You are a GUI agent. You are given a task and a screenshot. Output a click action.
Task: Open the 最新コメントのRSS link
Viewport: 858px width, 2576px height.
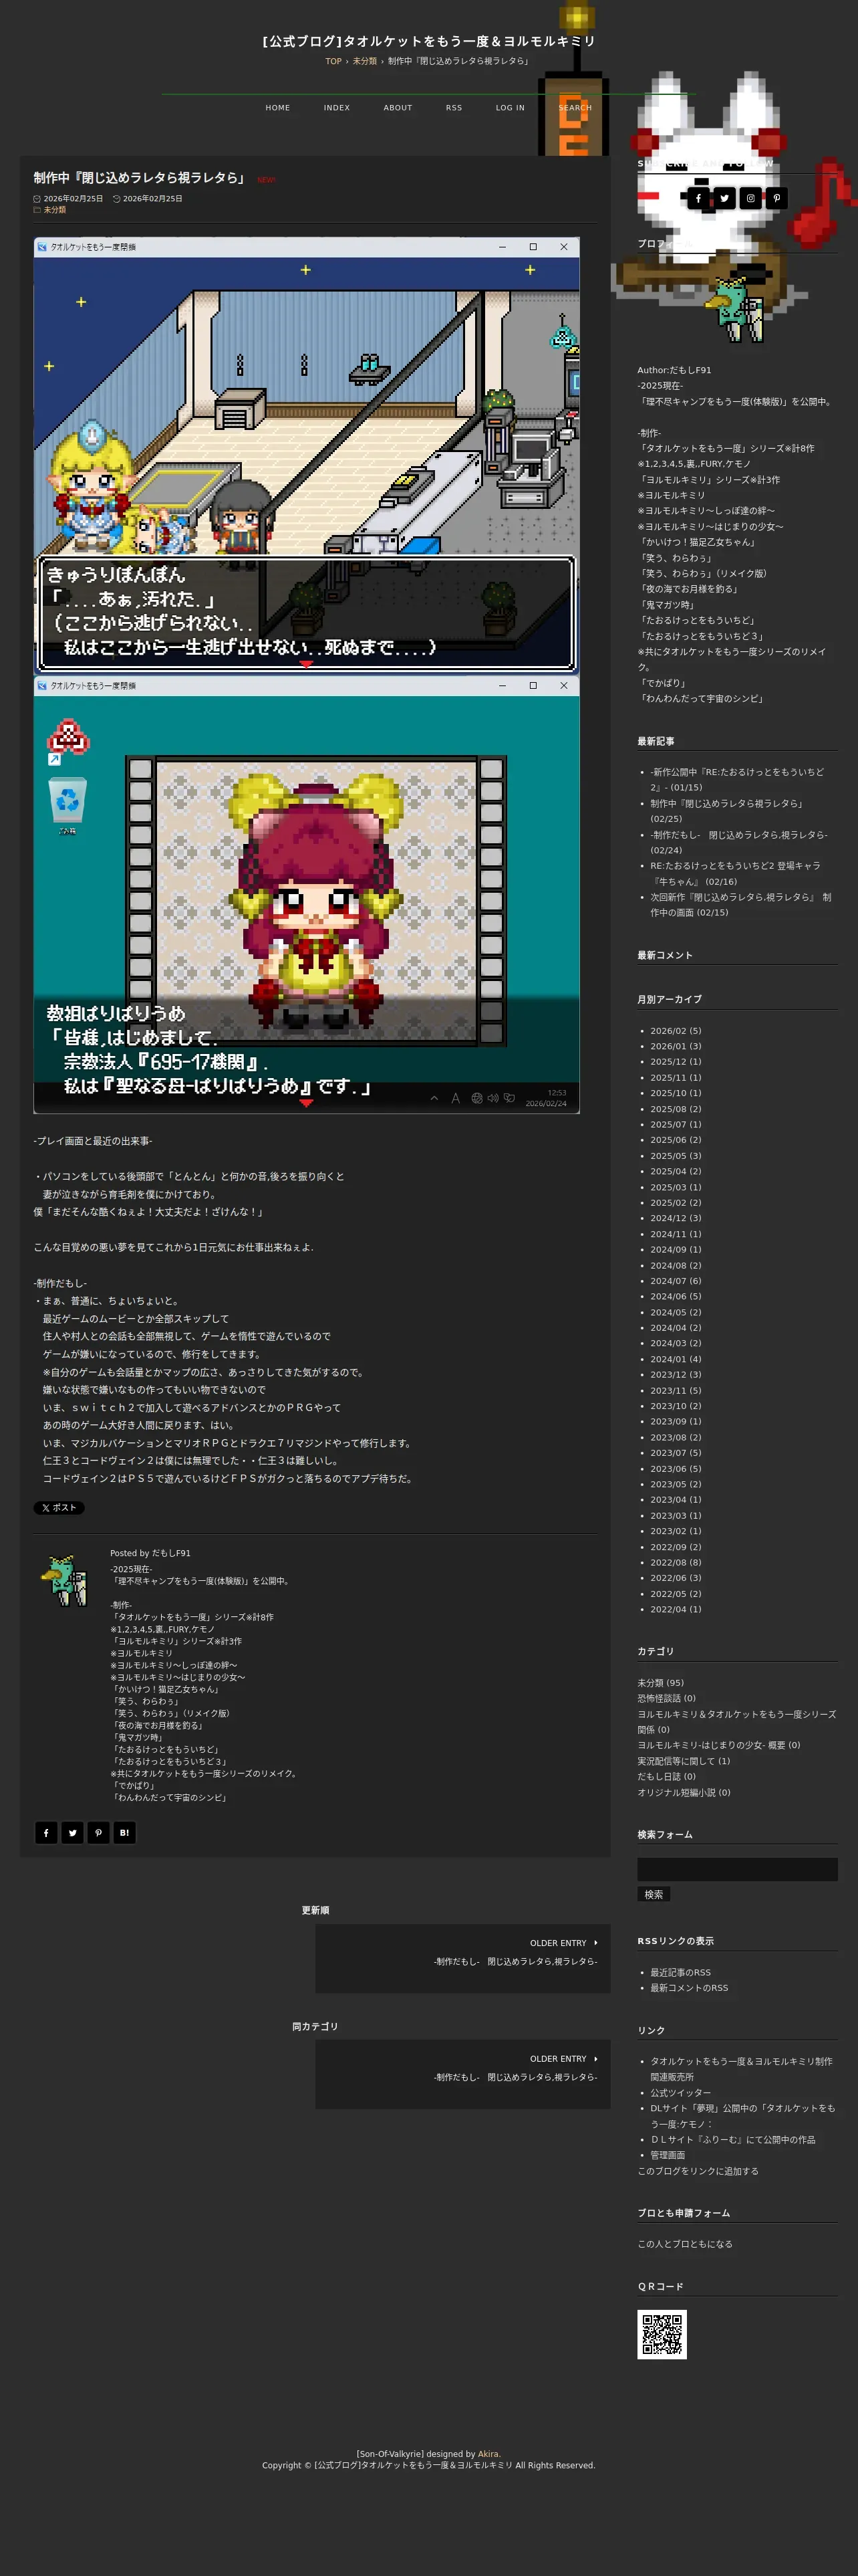pyautogui.click(x=689, y=1988)
